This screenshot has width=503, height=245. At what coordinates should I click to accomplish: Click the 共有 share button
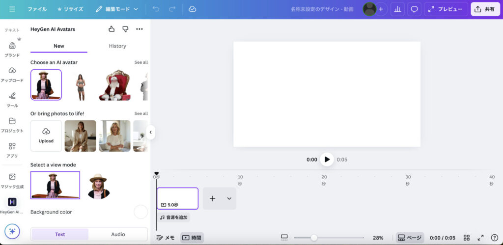point(485,9)
